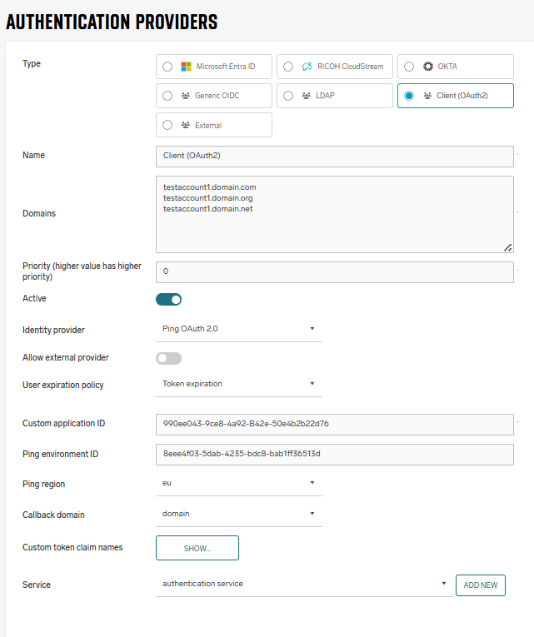534x637 pixels.
Task: Click the ADD NEW service button
Action: [481, 585]
